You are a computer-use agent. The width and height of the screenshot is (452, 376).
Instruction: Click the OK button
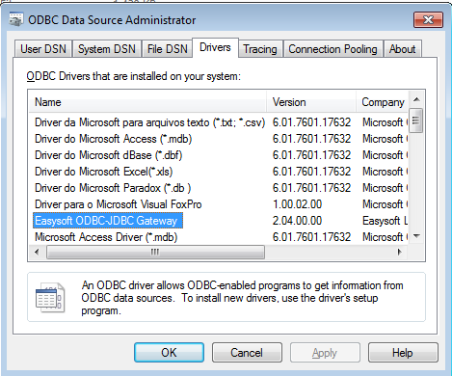click(169, 353)
